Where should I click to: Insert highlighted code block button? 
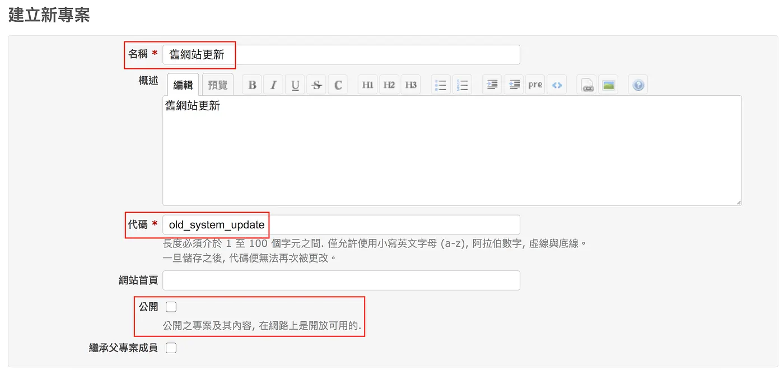557,85
